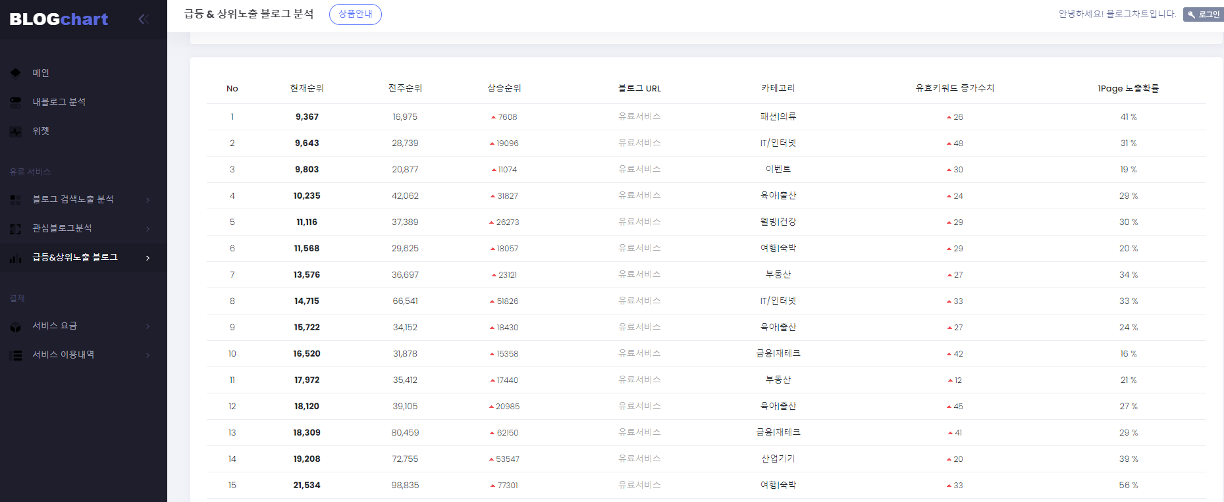Click the BLOGchart logo
1224x502 pixels.
tap(59, 19)
